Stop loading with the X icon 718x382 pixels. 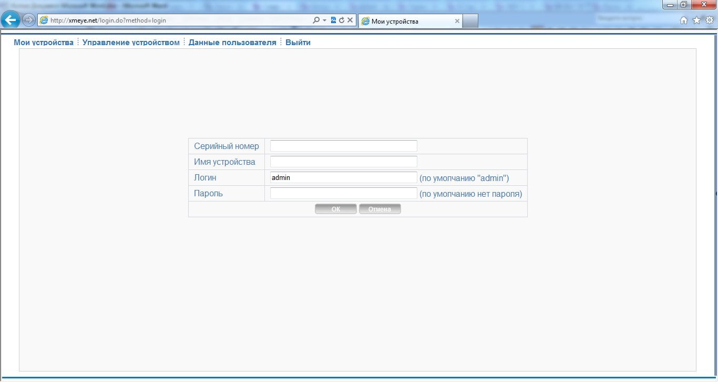click(350, 20)
